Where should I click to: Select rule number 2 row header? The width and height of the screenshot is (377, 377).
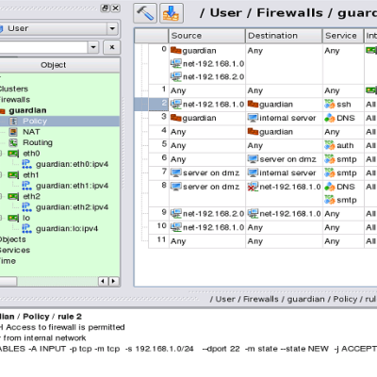158,104
